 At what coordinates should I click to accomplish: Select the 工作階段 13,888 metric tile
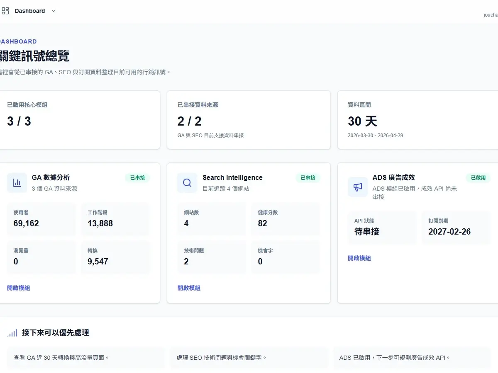pyautogui.click(x=115, y=219)
